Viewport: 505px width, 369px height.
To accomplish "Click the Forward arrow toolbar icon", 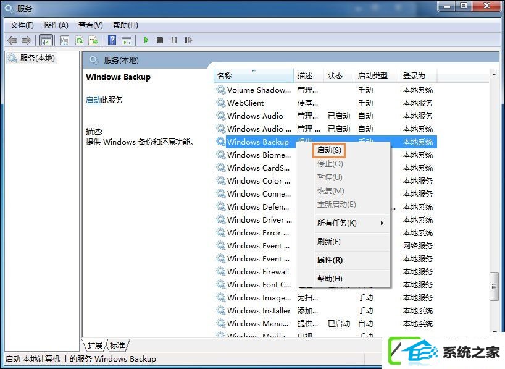I will 27,40.
